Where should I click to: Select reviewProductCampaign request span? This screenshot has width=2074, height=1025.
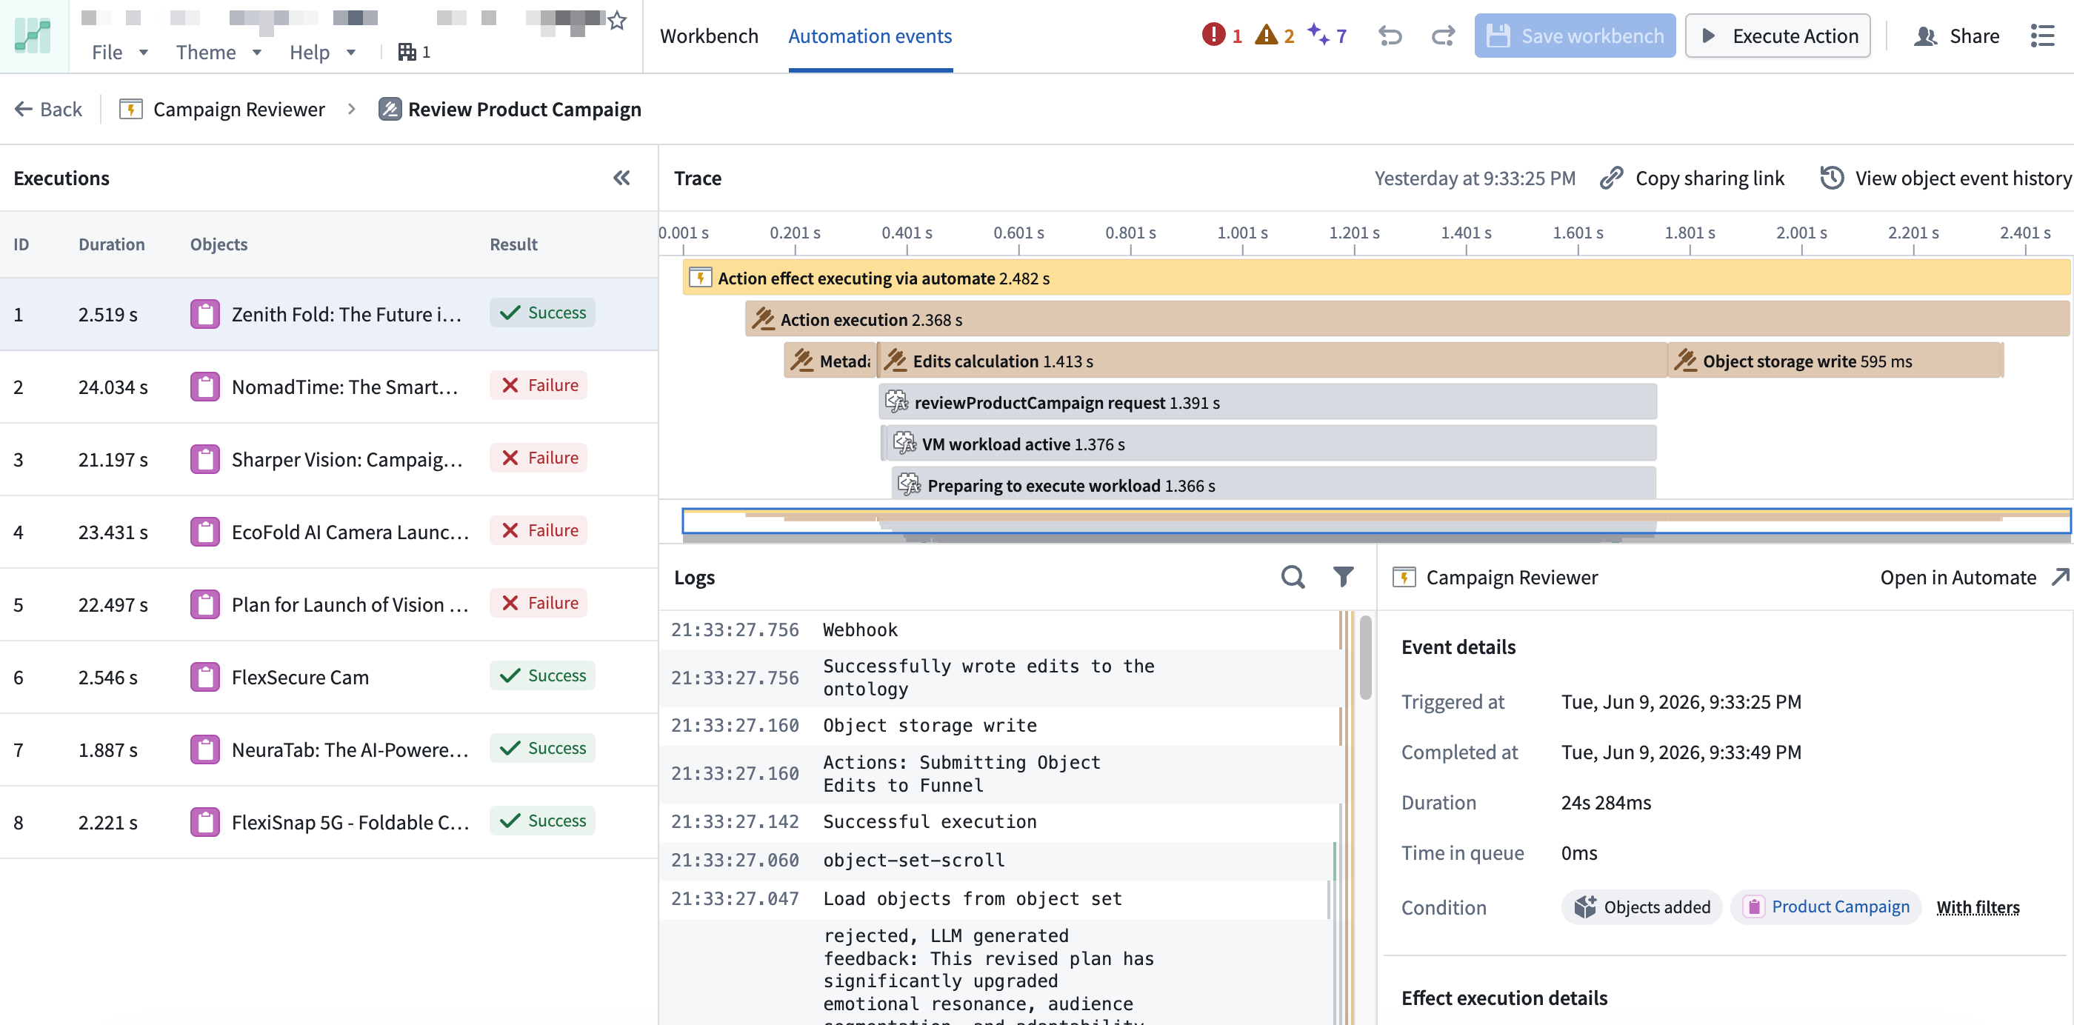coord(1268,402)
